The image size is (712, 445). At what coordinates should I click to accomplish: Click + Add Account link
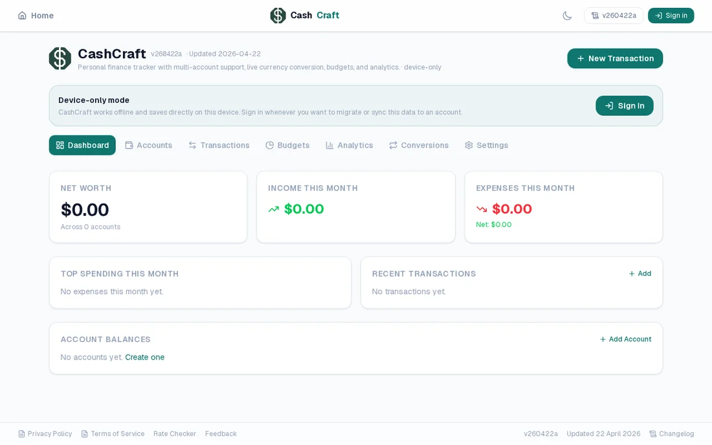tap(625, 339)
